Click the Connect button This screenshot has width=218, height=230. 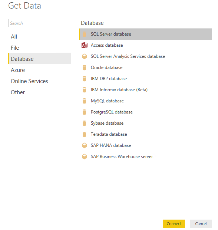point(174,224)
